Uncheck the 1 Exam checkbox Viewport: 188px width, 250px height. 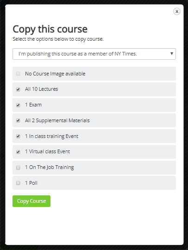(x=18, y=105)
